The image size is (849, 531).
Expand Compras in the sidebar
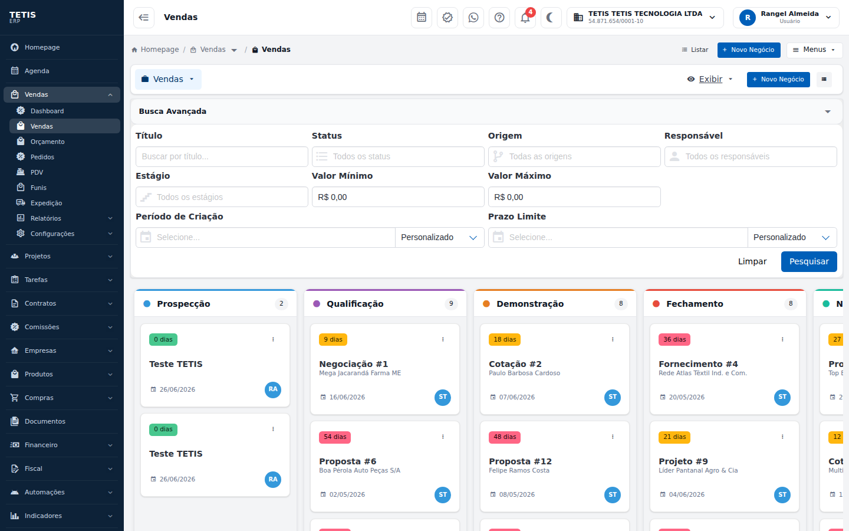(62, 398)
